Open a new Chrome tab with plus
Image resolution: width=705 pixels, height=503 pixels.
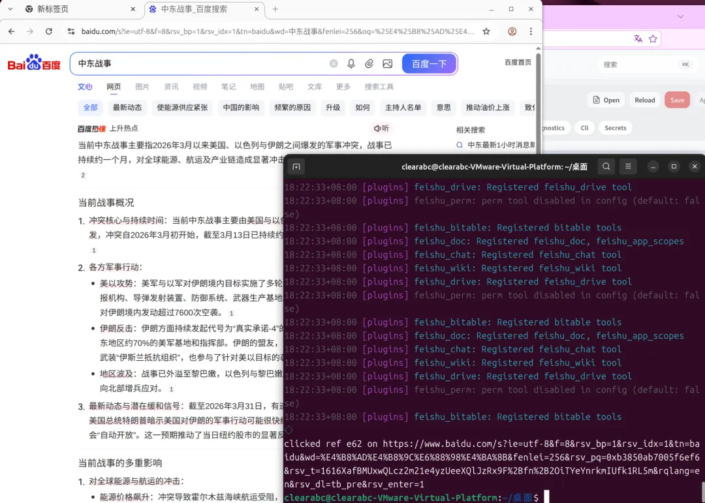275,9
